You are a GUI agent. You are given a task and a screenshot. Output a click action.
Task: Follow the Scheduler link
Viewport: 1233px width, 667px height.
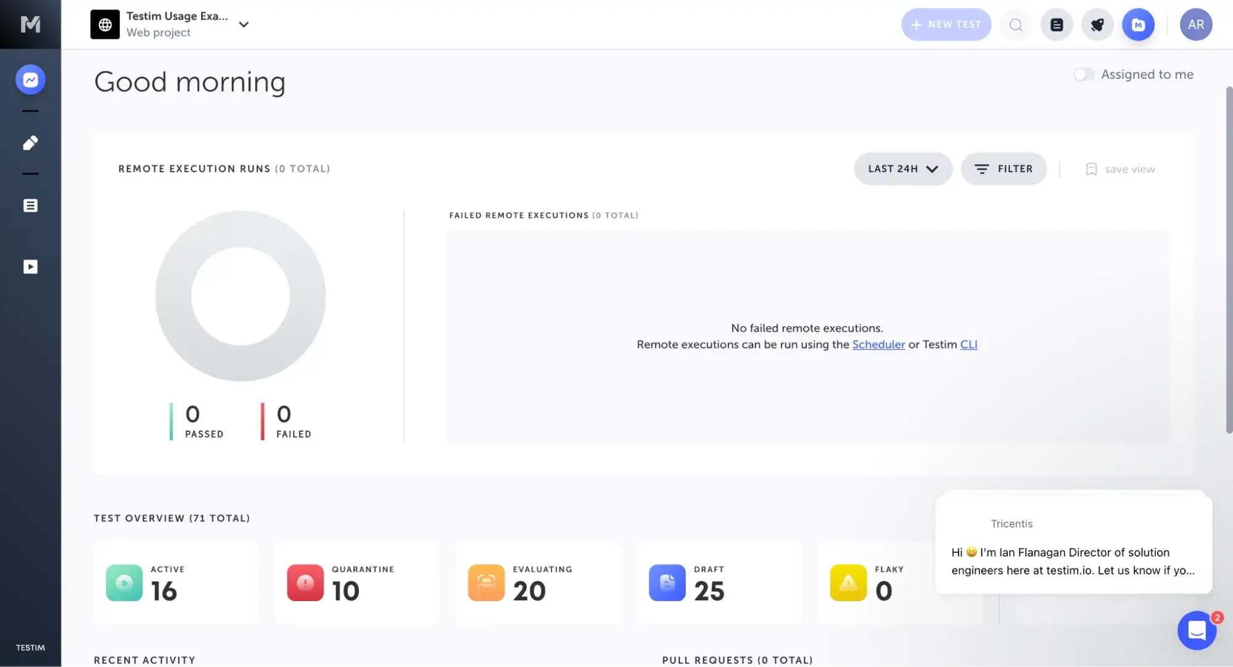878,345
